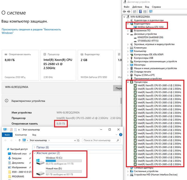This screenshot has width=187, height=180.
Task: Click the properties checkmark quick access icon
Action: point(11,130)
